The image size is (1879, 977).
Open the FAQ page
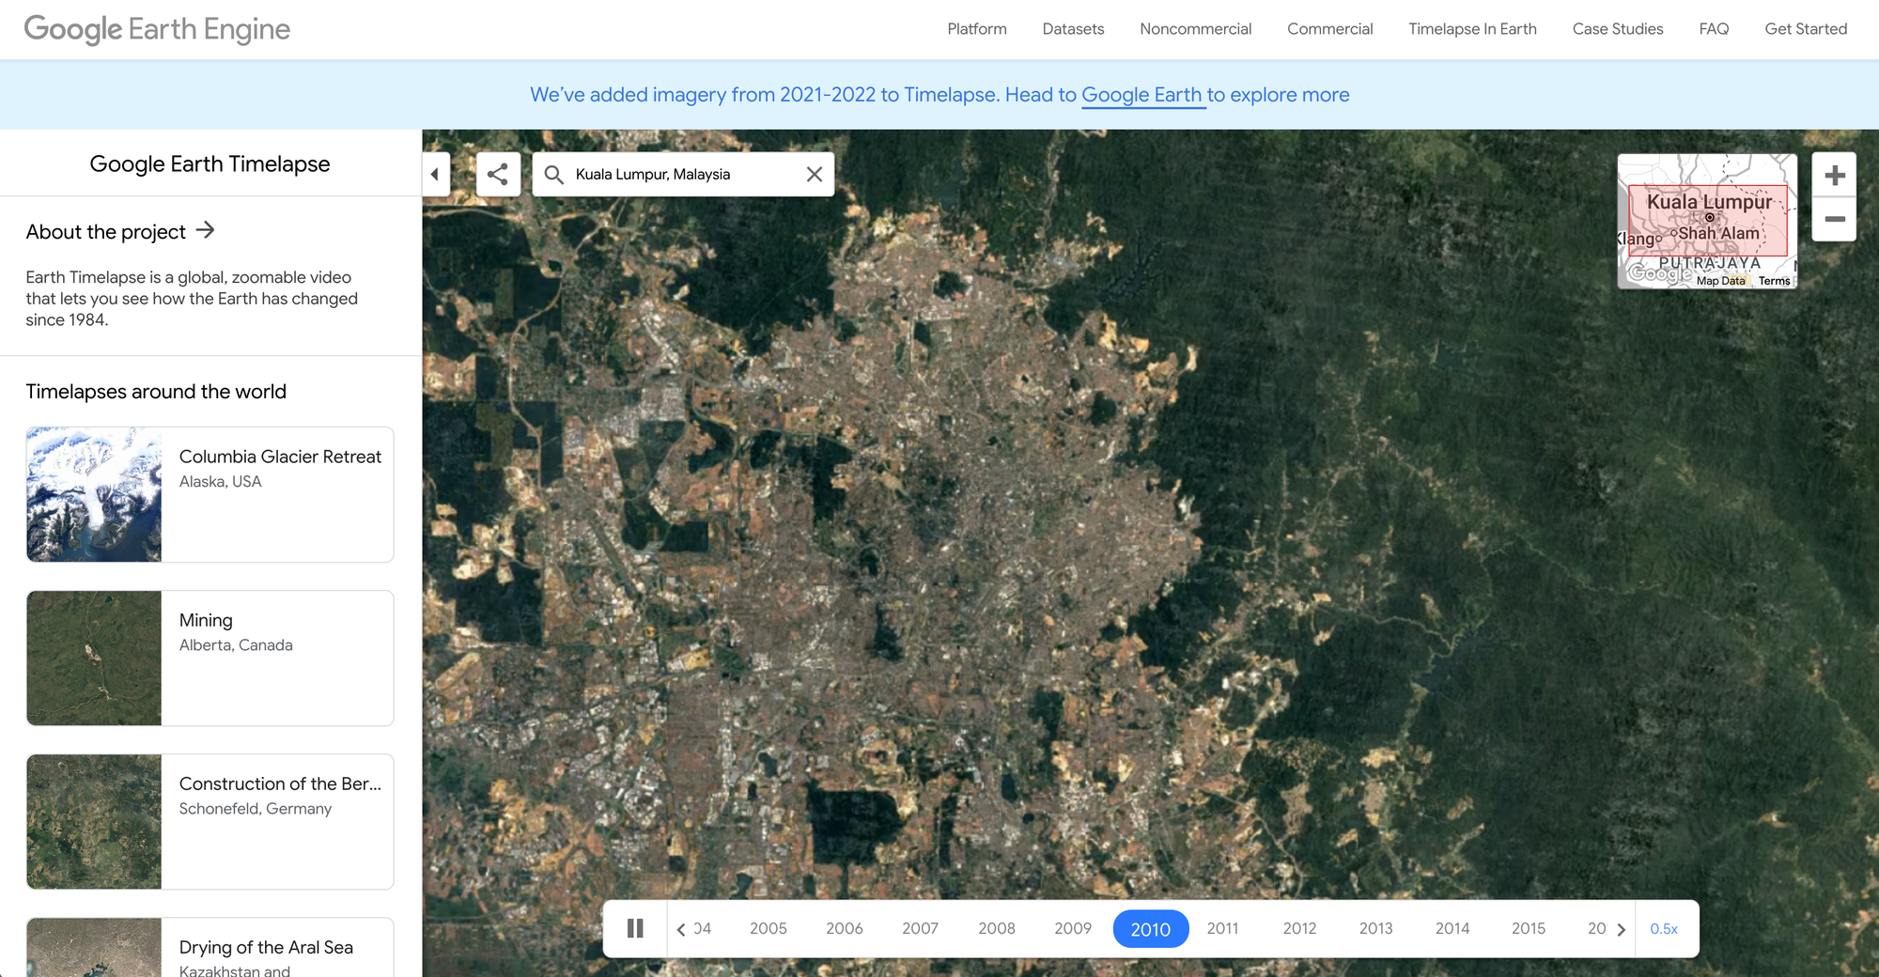point(1714,29)
